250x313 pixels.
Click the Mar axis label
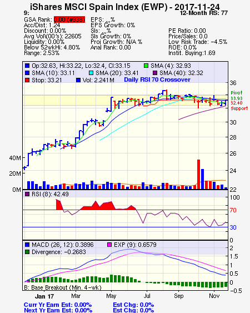pyautogui.click(x=76, y=296)
